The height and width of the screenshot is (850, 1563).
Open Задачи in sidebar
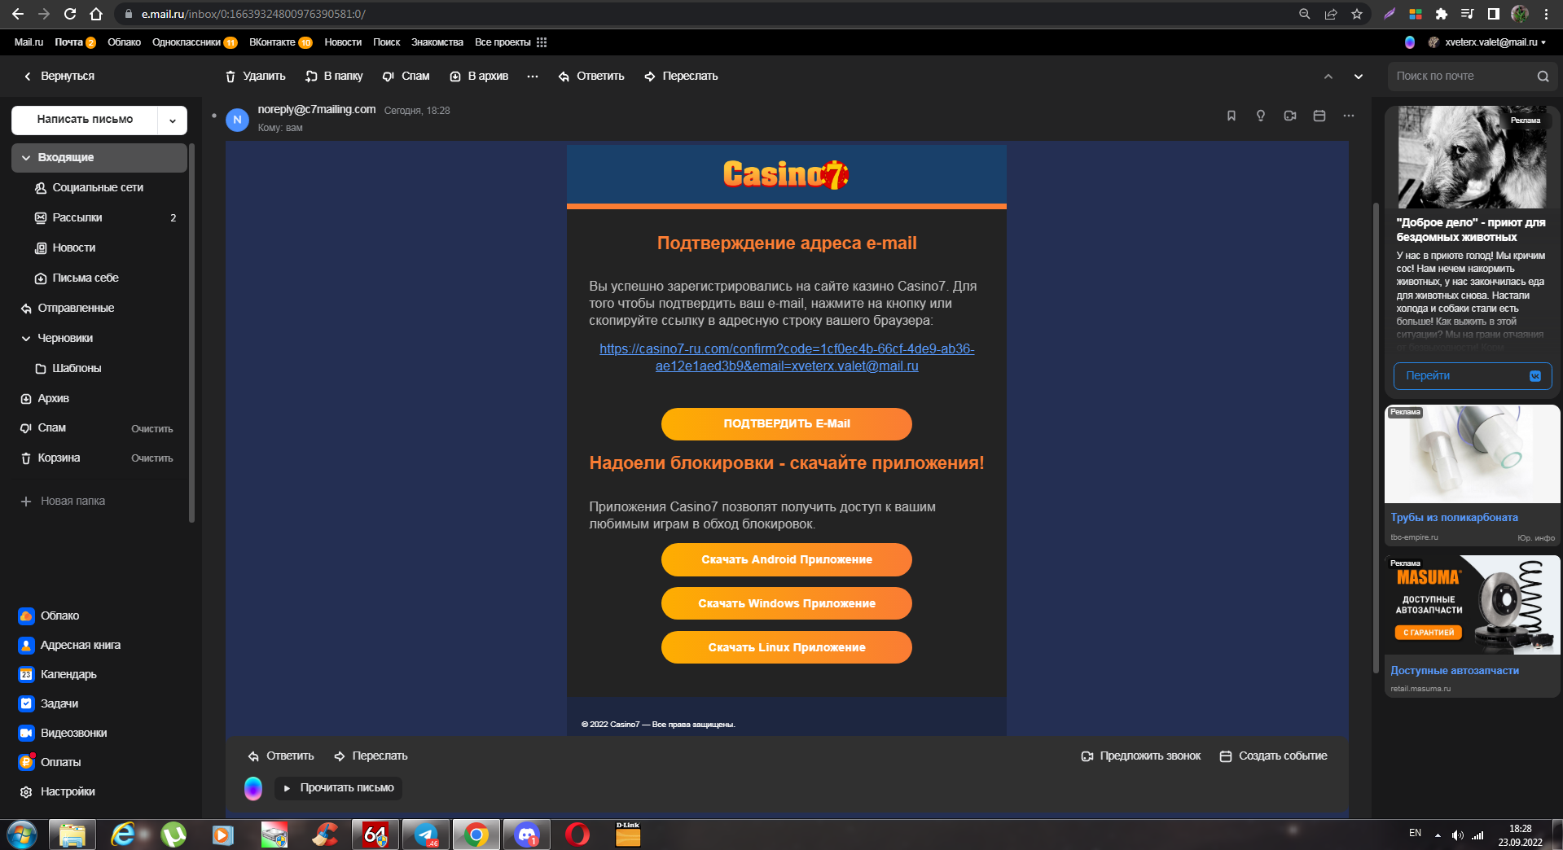coord(48,703)
